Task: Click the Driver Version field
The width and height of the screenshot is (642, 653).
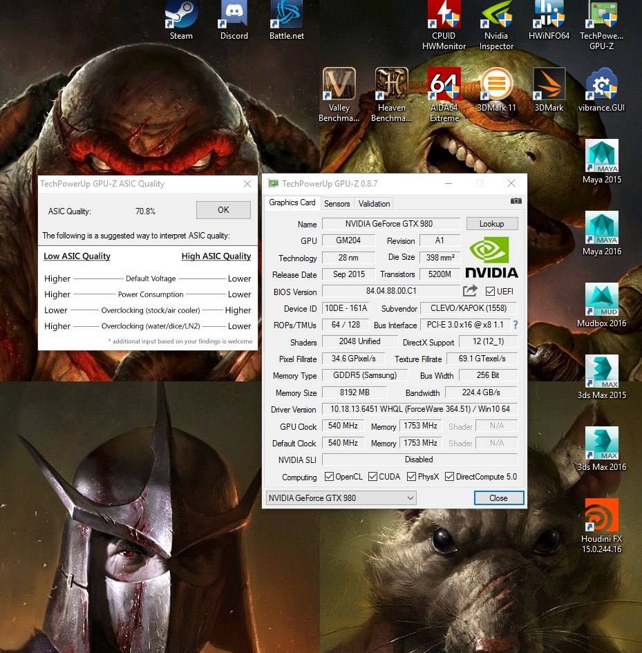Action: 420,409
